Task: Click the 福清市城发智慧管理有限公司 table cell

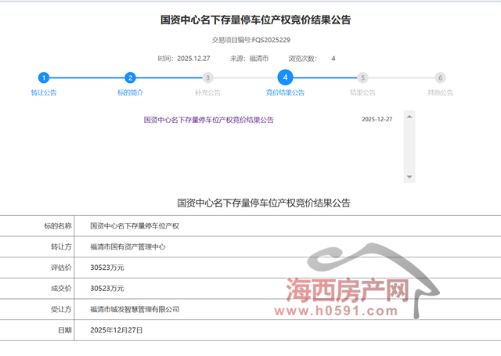Action: point(135,309)
